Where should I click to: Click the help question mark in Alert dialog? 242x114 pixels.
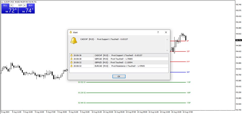(158, 32)
